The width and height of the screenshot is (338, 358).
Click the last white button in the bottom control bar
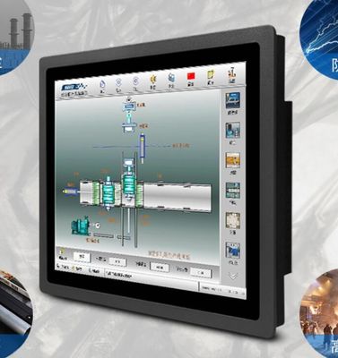pos(201,273)
